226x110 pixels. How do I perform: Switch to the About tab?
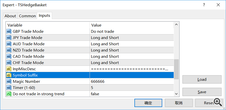pos(10,16)
